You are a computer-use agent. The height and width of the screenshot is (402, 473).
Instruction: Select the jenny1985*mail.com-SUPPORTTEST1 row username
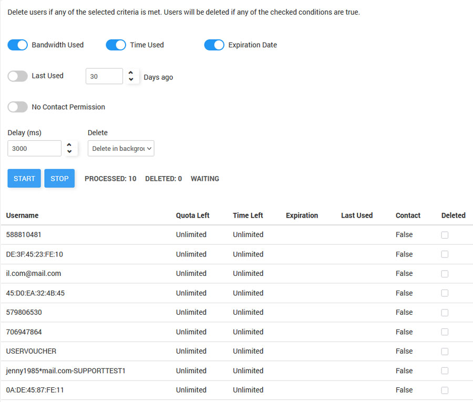pos(66,371)
